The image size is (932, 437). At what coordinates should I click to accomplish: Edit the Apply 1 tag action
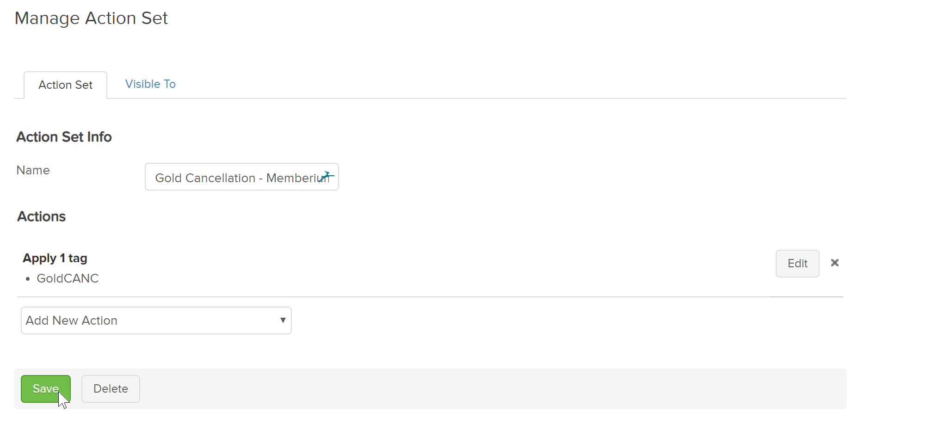click(797, 264)
